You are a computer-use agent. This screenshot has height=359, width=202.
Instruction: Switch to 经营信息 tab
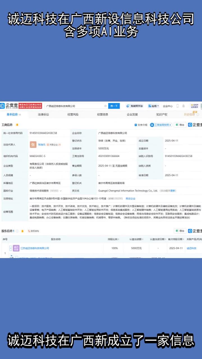point(103,114)
